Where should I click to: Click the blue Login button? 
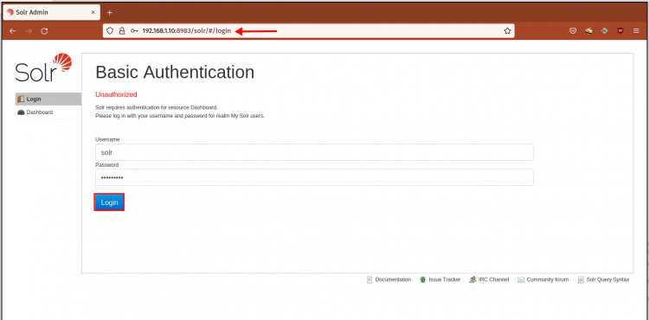[x=109, y=202]
